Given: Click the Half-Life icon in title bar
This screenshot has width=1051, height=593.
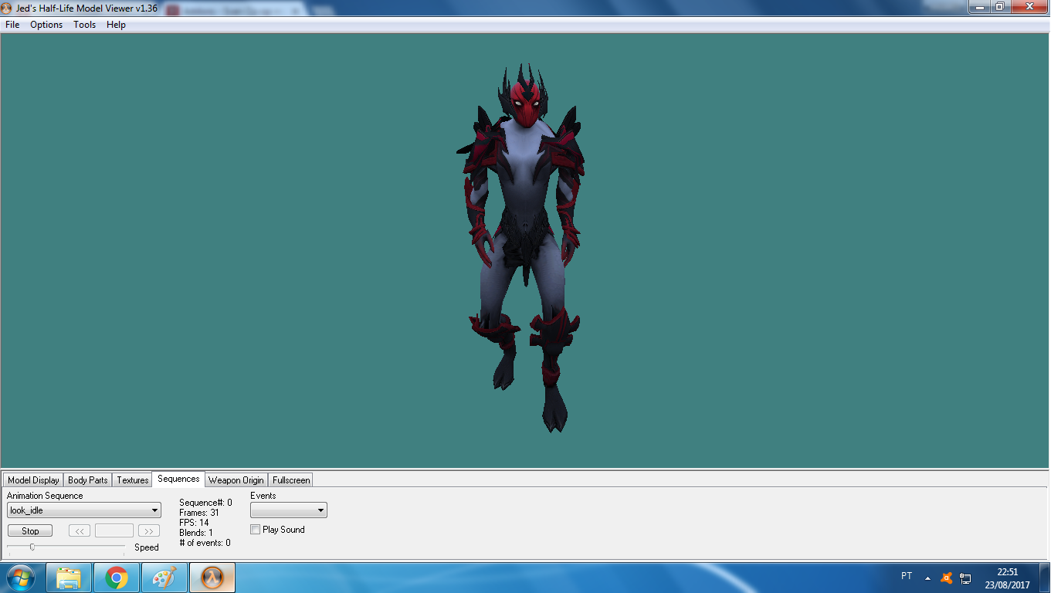Looking at the screenshot, I should click(7, 8).
